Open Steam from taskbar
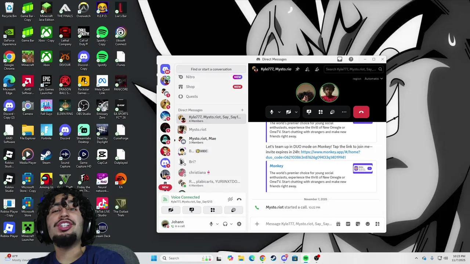The height and width of the screenshot is (264, 470). (273, 258)
